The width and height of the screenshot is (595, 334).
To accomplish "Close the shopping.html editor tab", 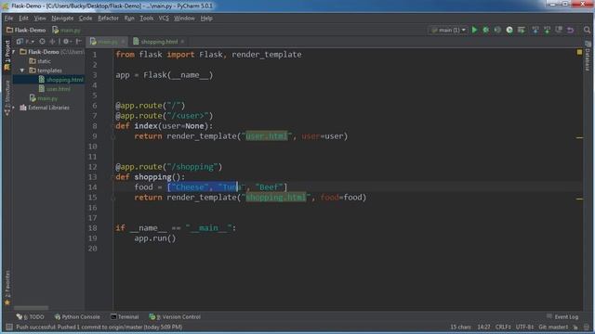I will coord(182,42).
